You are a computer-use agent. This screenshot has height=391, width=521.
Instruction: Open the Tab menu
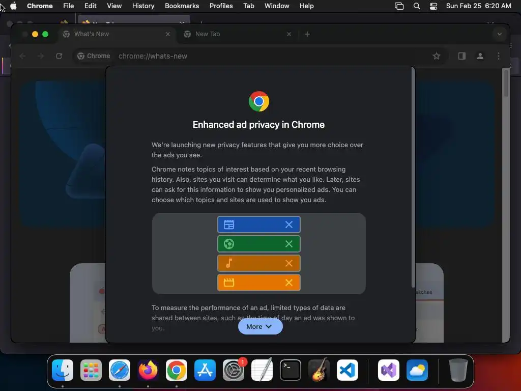[248, 6]
